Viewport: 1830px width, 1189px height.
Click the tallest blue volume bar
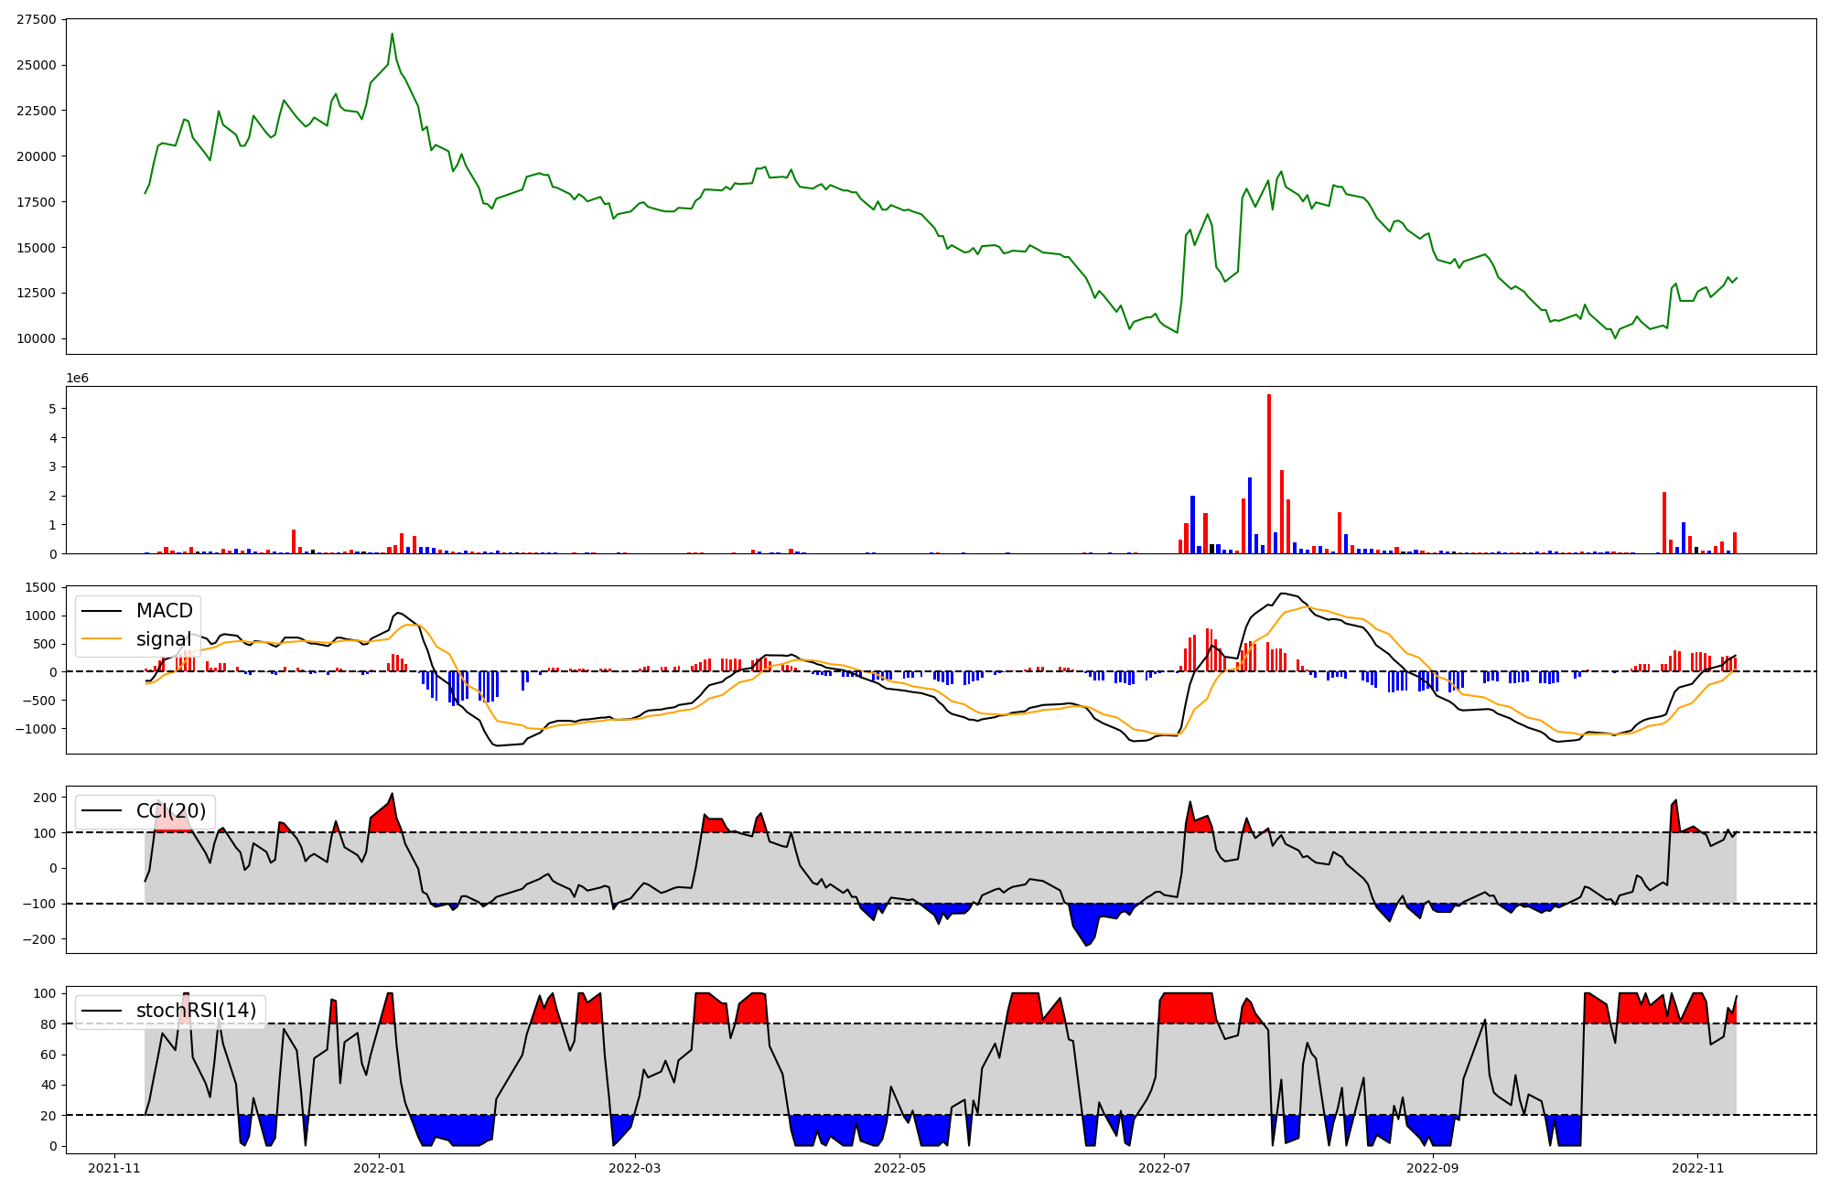coord(1250,517)
